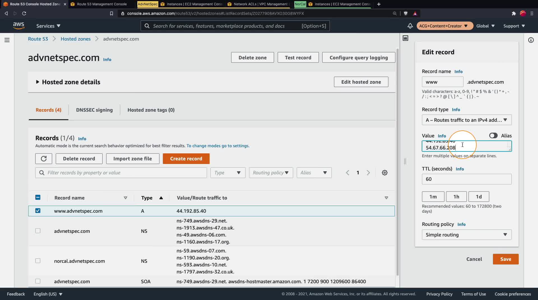Click the Brave shield icon
Screen dimensions: 538x300
click(405, 13)
